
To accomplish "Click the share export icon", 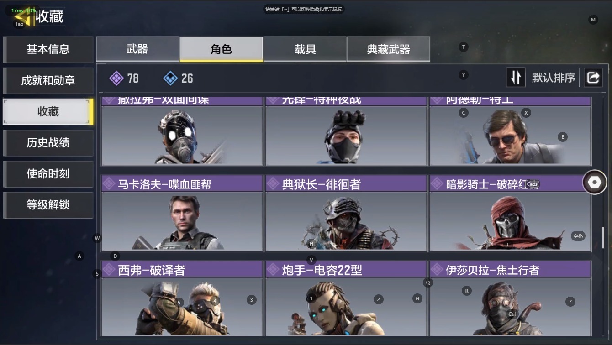I will point(593,78).
